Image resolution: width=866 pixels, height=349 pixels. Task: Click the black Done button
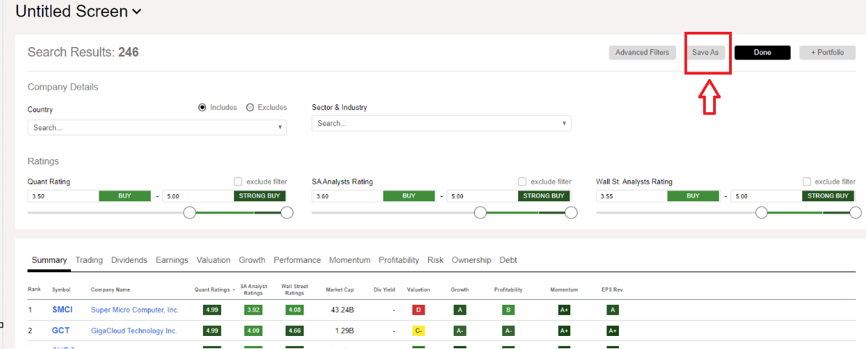(x=762, y=52)
